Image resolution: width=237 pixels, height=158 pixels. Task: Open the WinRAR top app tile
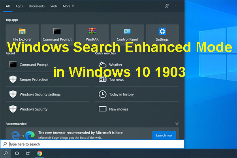coord(92,35)
